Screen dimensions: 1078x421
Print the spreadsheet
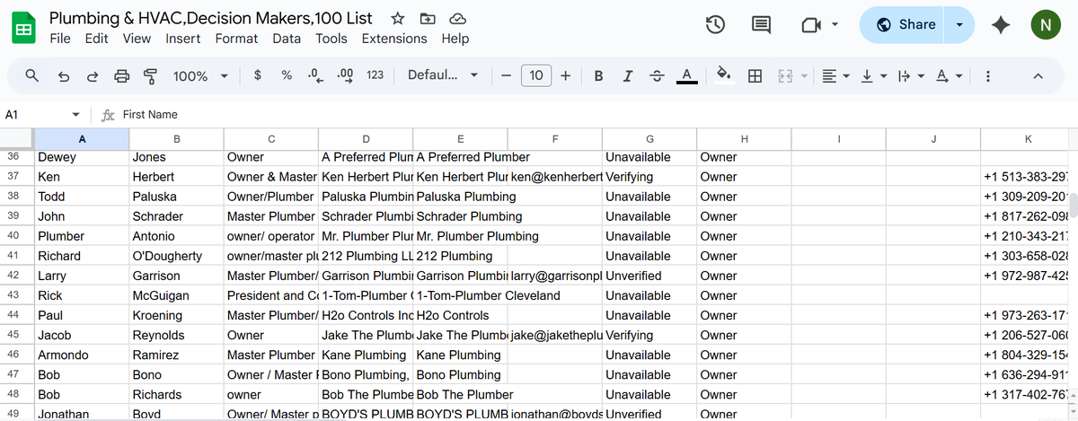[122, 76]
